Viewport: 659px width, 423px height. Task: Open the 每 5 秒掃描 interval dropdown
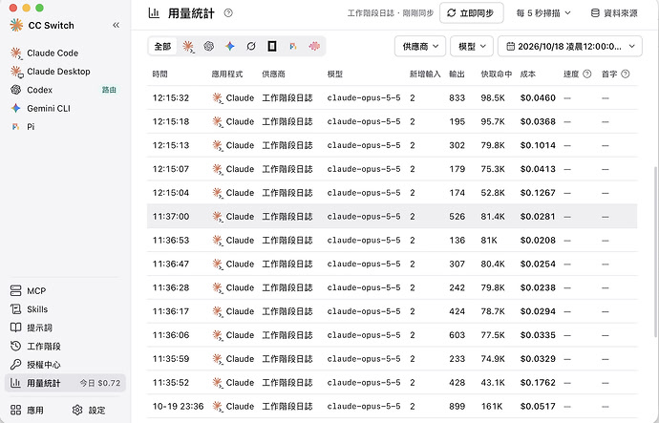[543, 13]
